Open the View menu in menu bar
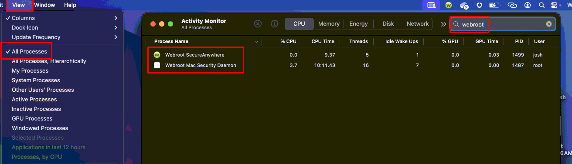572x164 pixels. tap(19, 5)
